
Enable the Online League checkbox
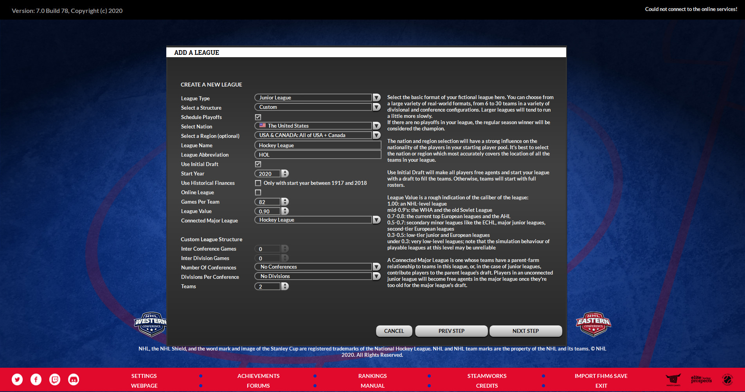(x=258, y=192)
